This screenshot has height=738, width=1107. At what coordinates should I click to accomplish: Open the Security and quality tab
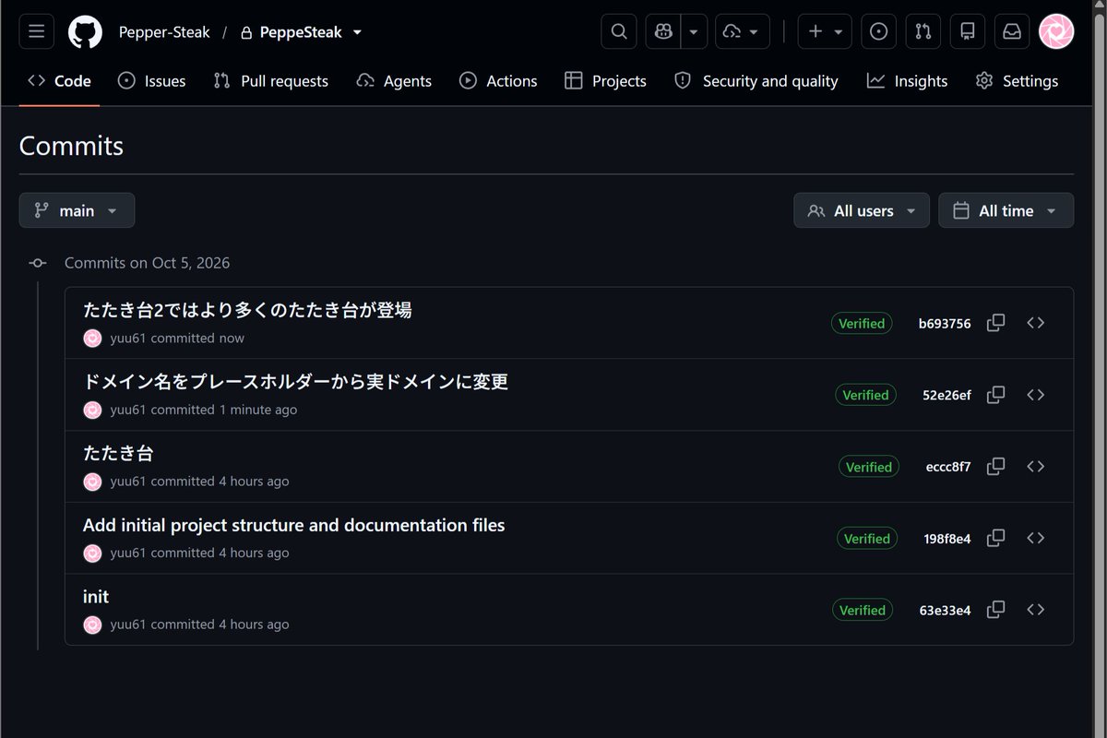[756, 81]
